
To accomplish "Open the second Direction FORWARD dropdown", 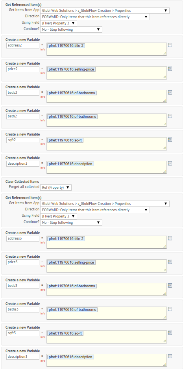I will [x=95, y=210].
